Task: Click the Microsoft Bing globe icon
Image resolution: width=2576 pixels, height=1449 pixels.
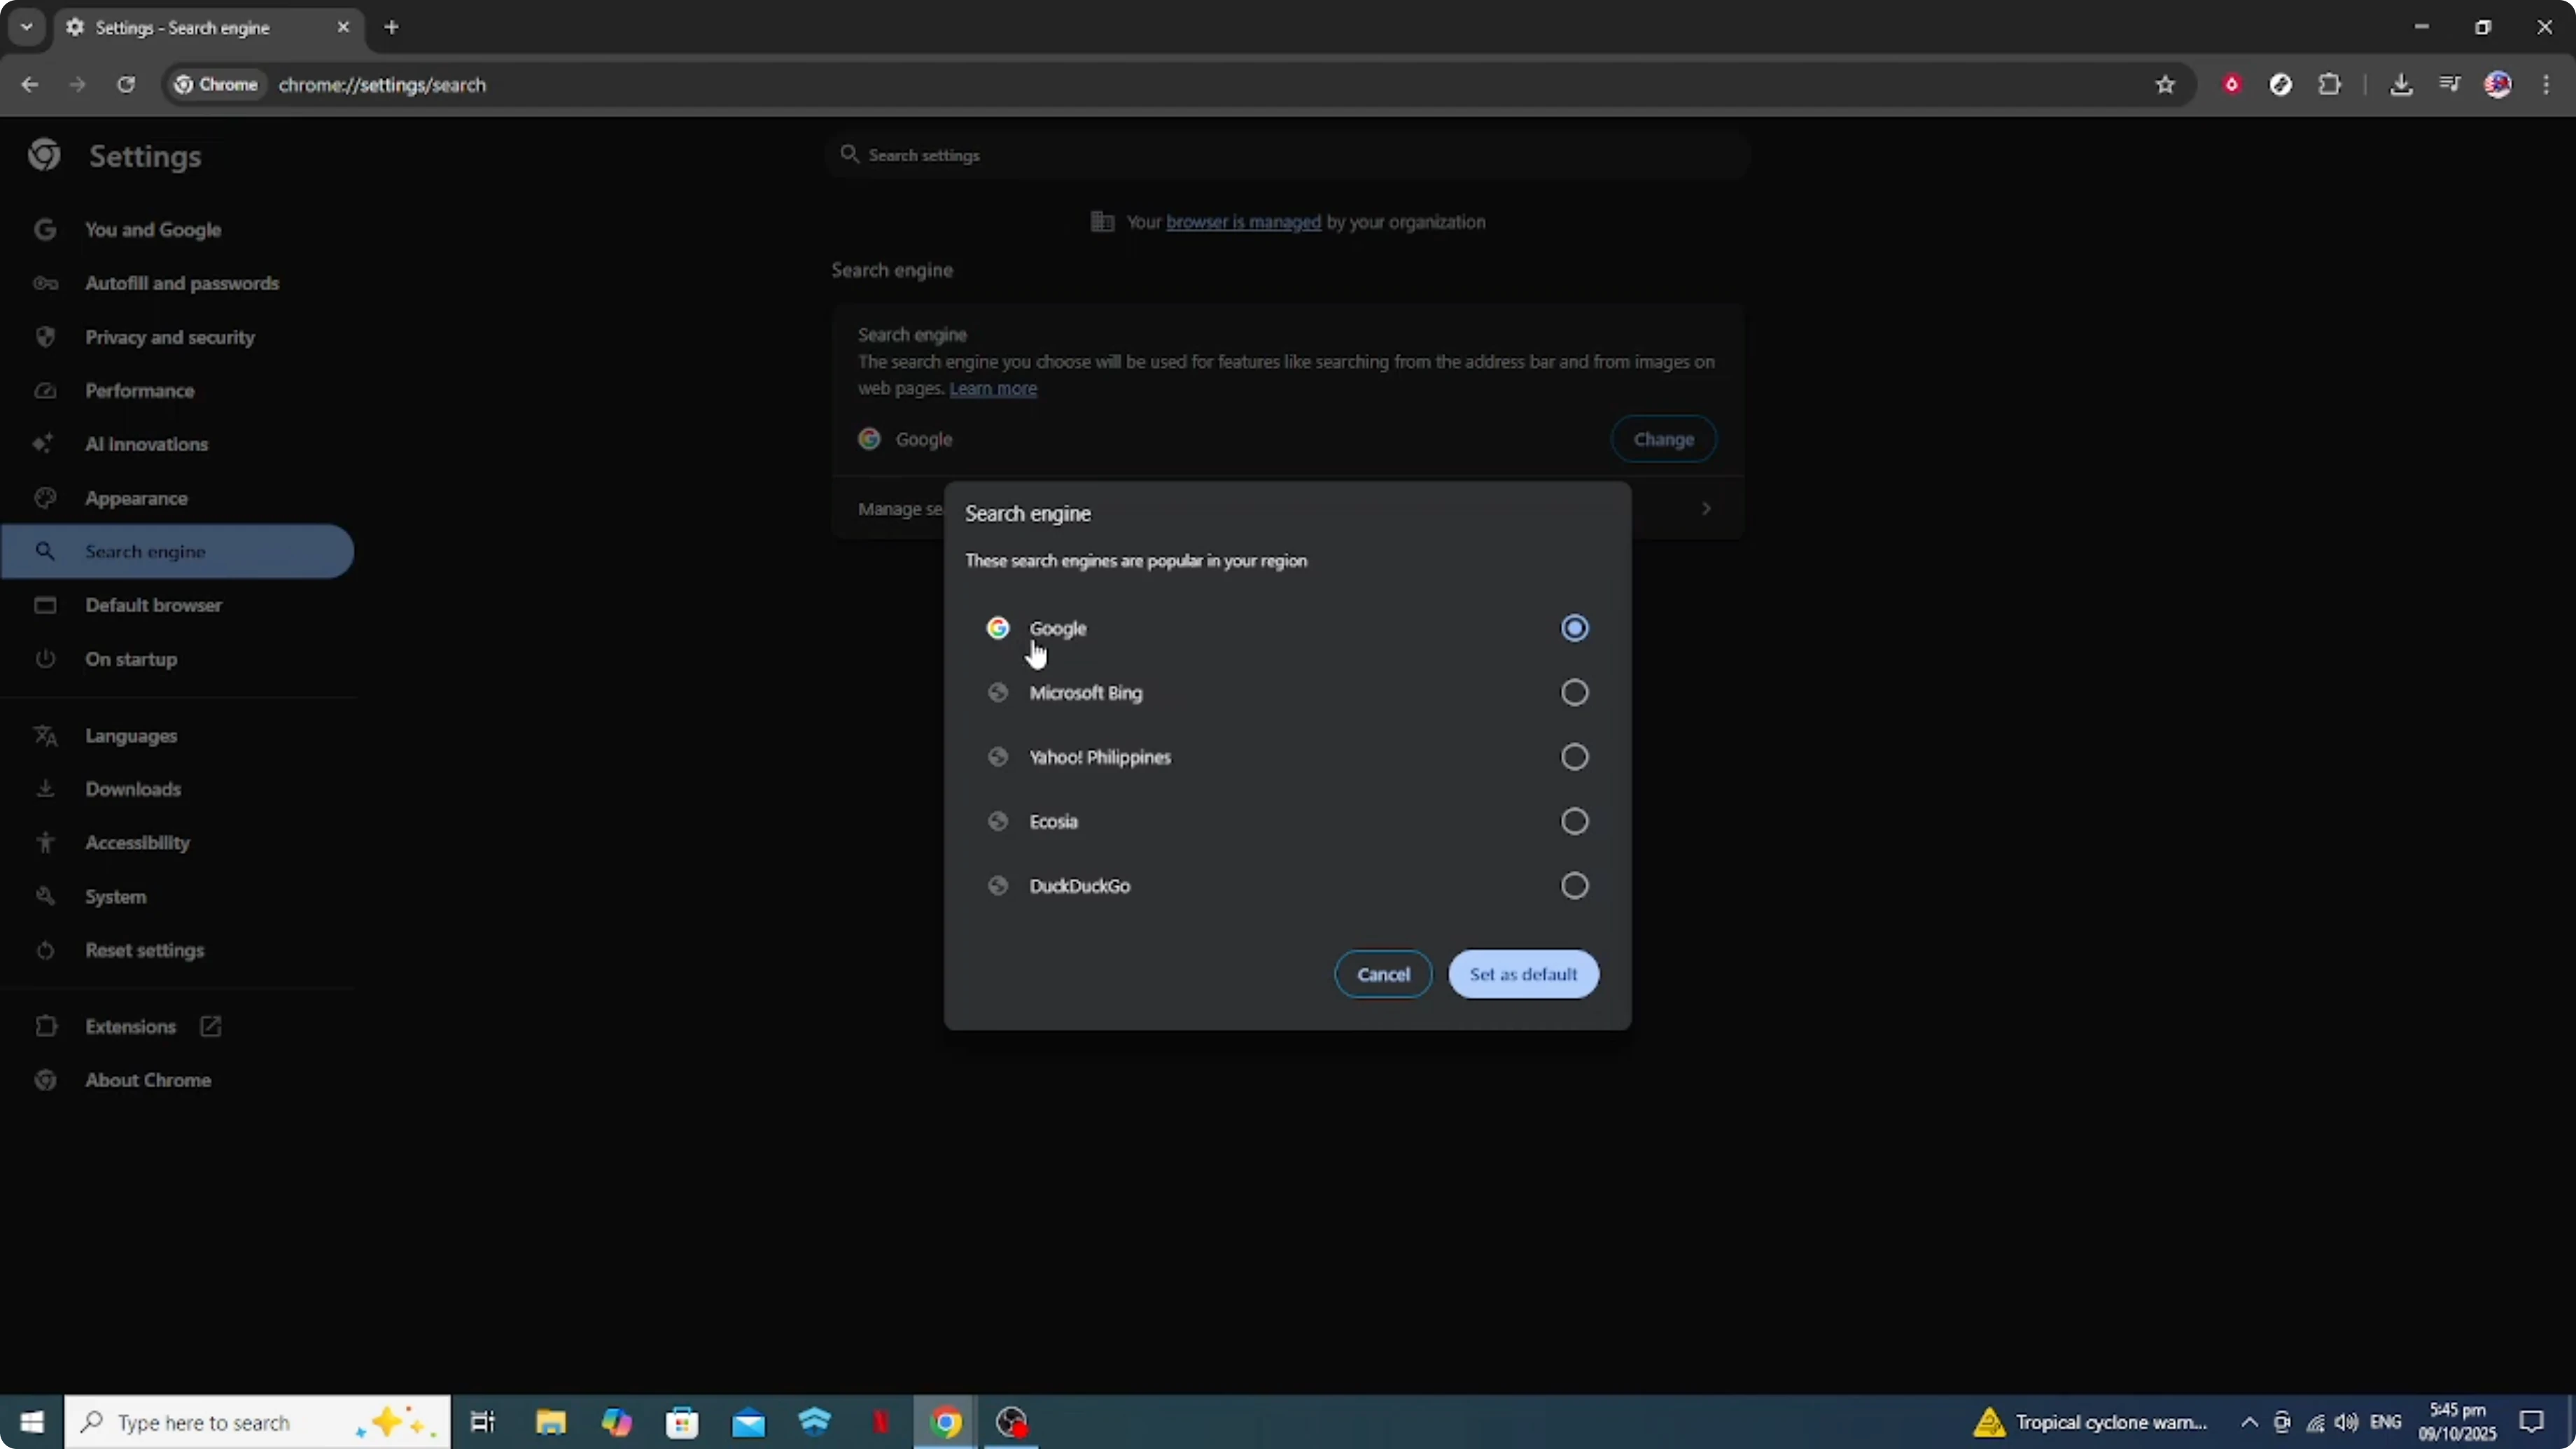Action: (997, 692)
